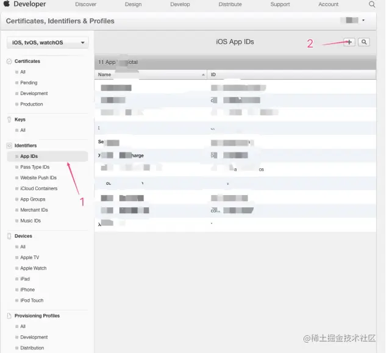Click the Keys section icon
Screen dimensions: 386x353
[x=9, y=119]
